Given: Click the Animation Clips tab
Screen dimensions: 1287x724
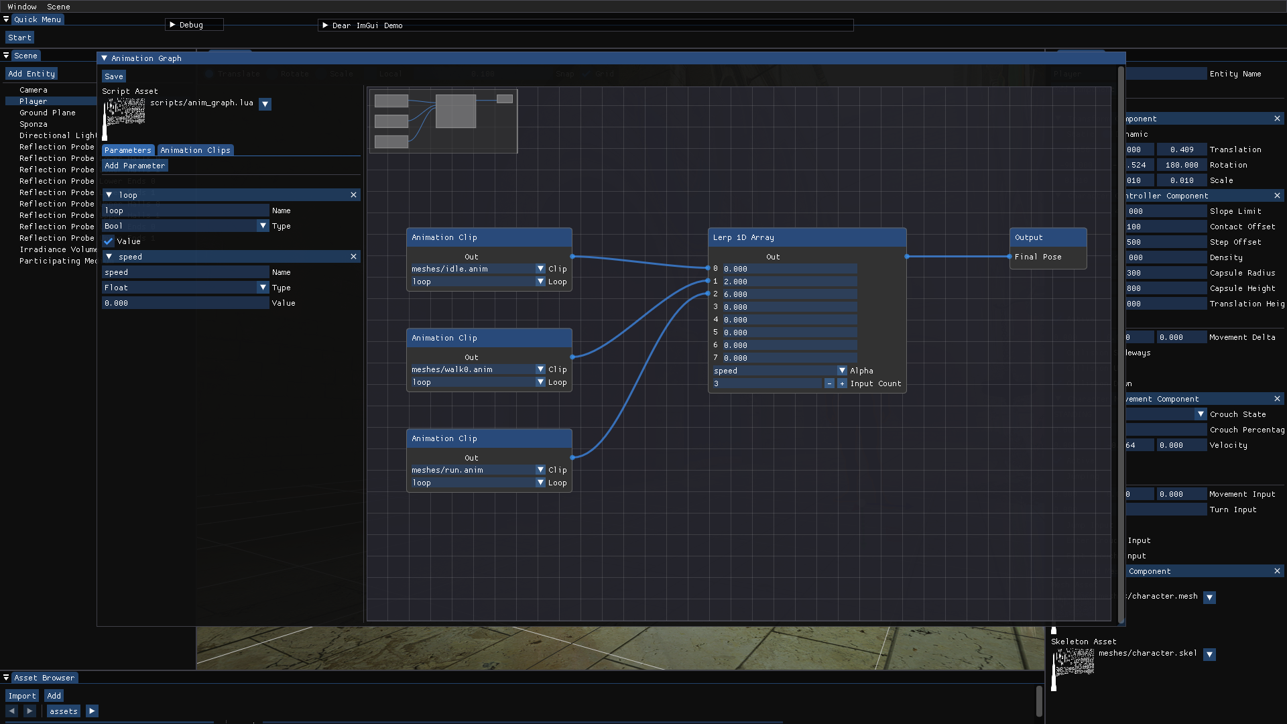Looking at the screenshot, I should click(x=195, y=149).
